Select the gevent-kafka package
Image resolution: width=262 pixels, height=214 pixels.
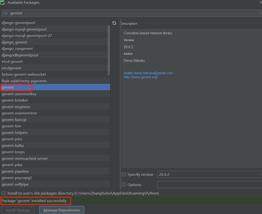pyautogui.click(x=13, y=146)
